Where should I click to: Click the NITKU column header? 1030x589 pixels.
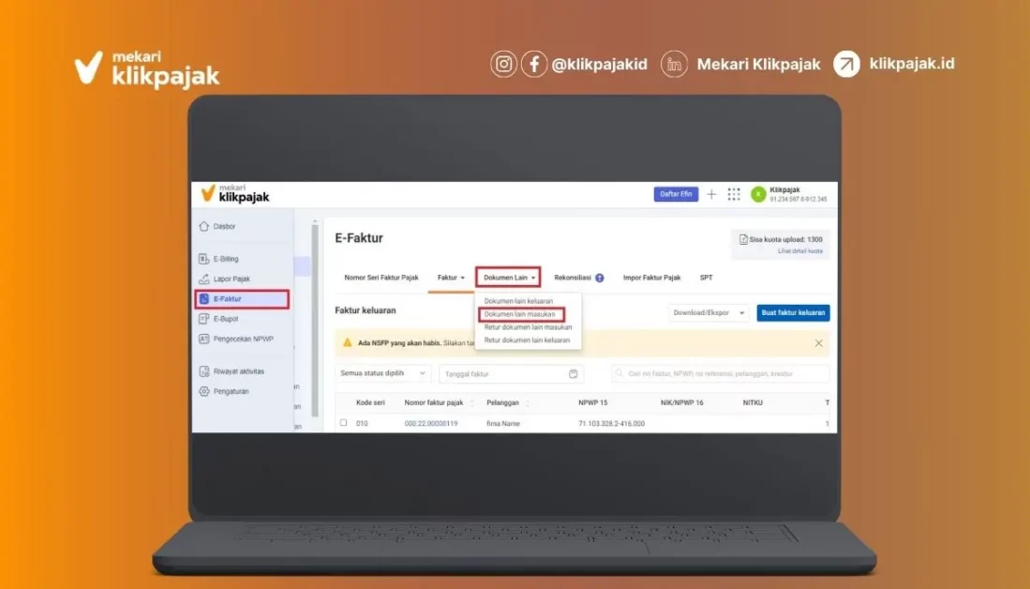pyautogui.click(x=753, y=403)
